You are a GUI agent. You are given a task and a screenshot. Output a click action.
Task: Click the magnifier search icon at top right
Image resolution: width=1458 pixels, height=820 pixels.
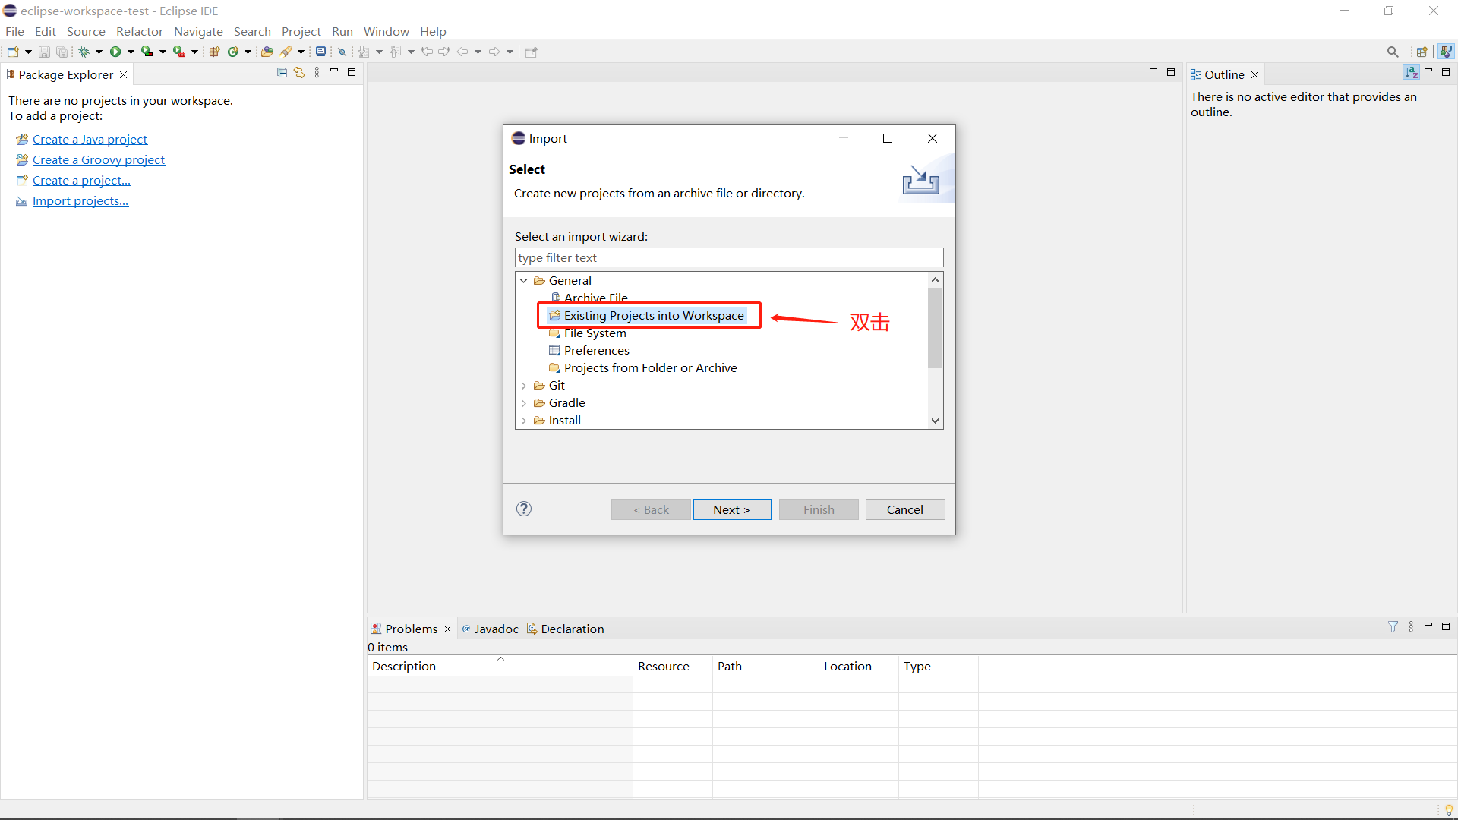pos(1393,52)
